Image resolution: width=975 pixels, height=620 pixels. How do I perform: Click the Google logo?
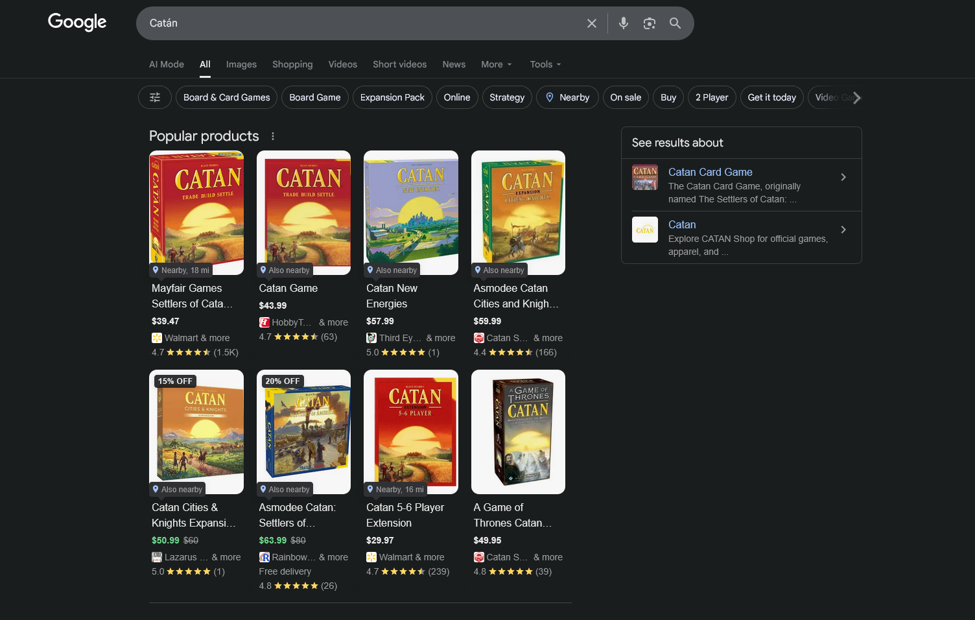(x=77, y=22)
